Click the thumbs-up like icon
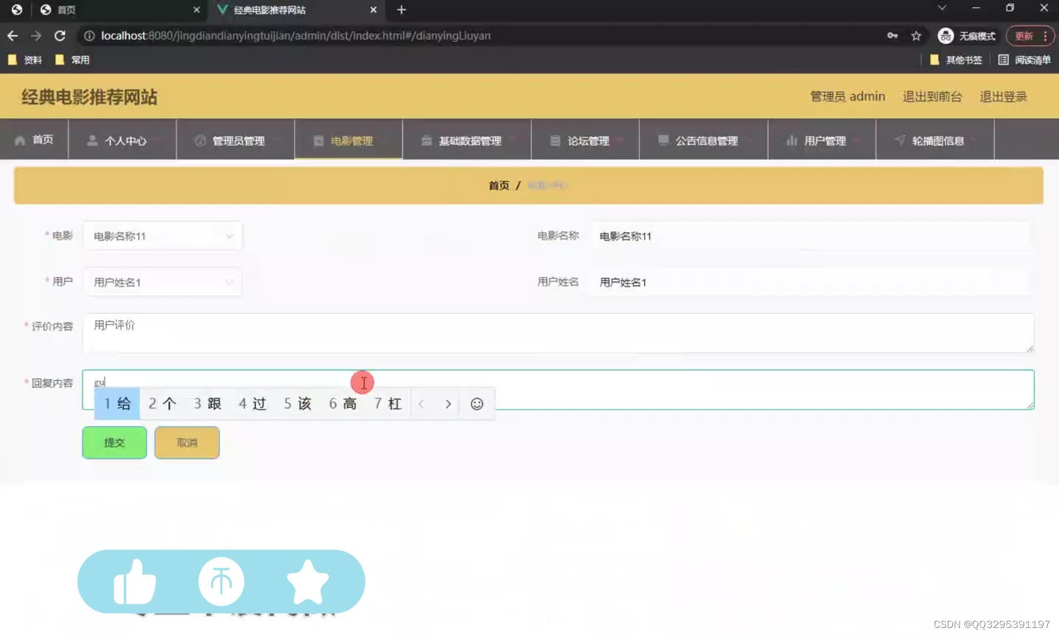 click(135, 581)
